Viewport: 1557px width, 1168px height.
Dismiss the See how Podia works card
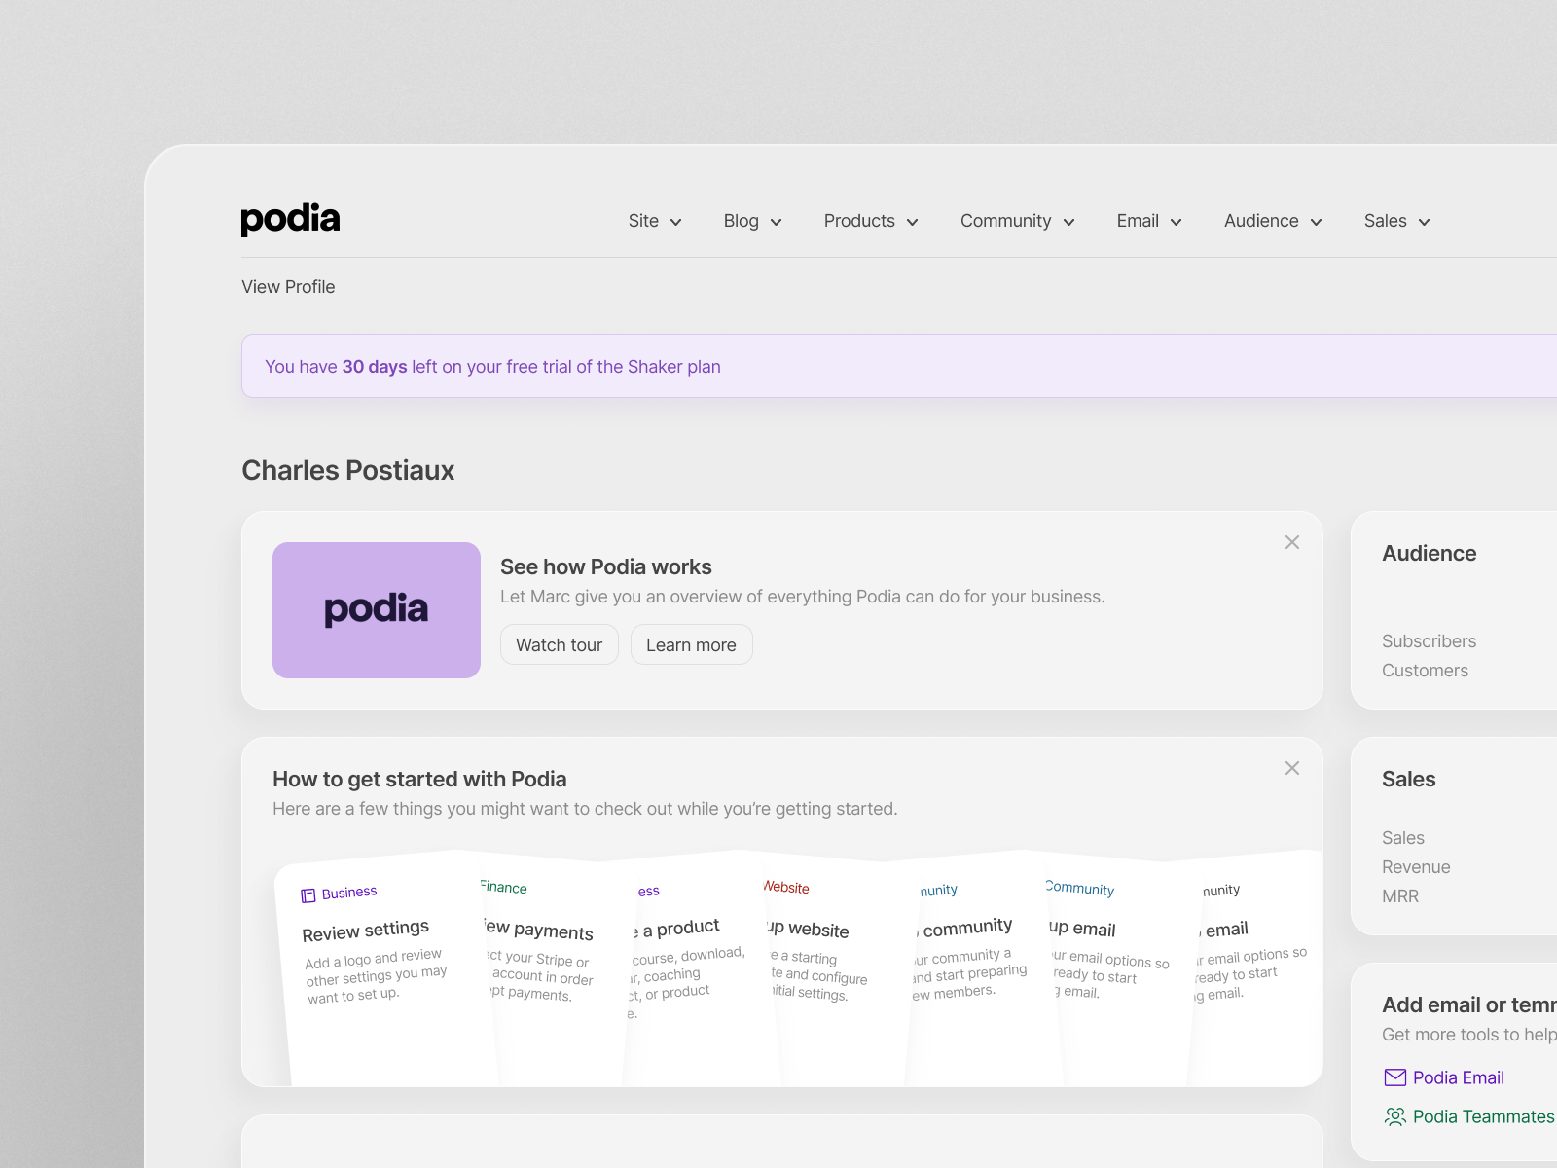[1291, 542]
